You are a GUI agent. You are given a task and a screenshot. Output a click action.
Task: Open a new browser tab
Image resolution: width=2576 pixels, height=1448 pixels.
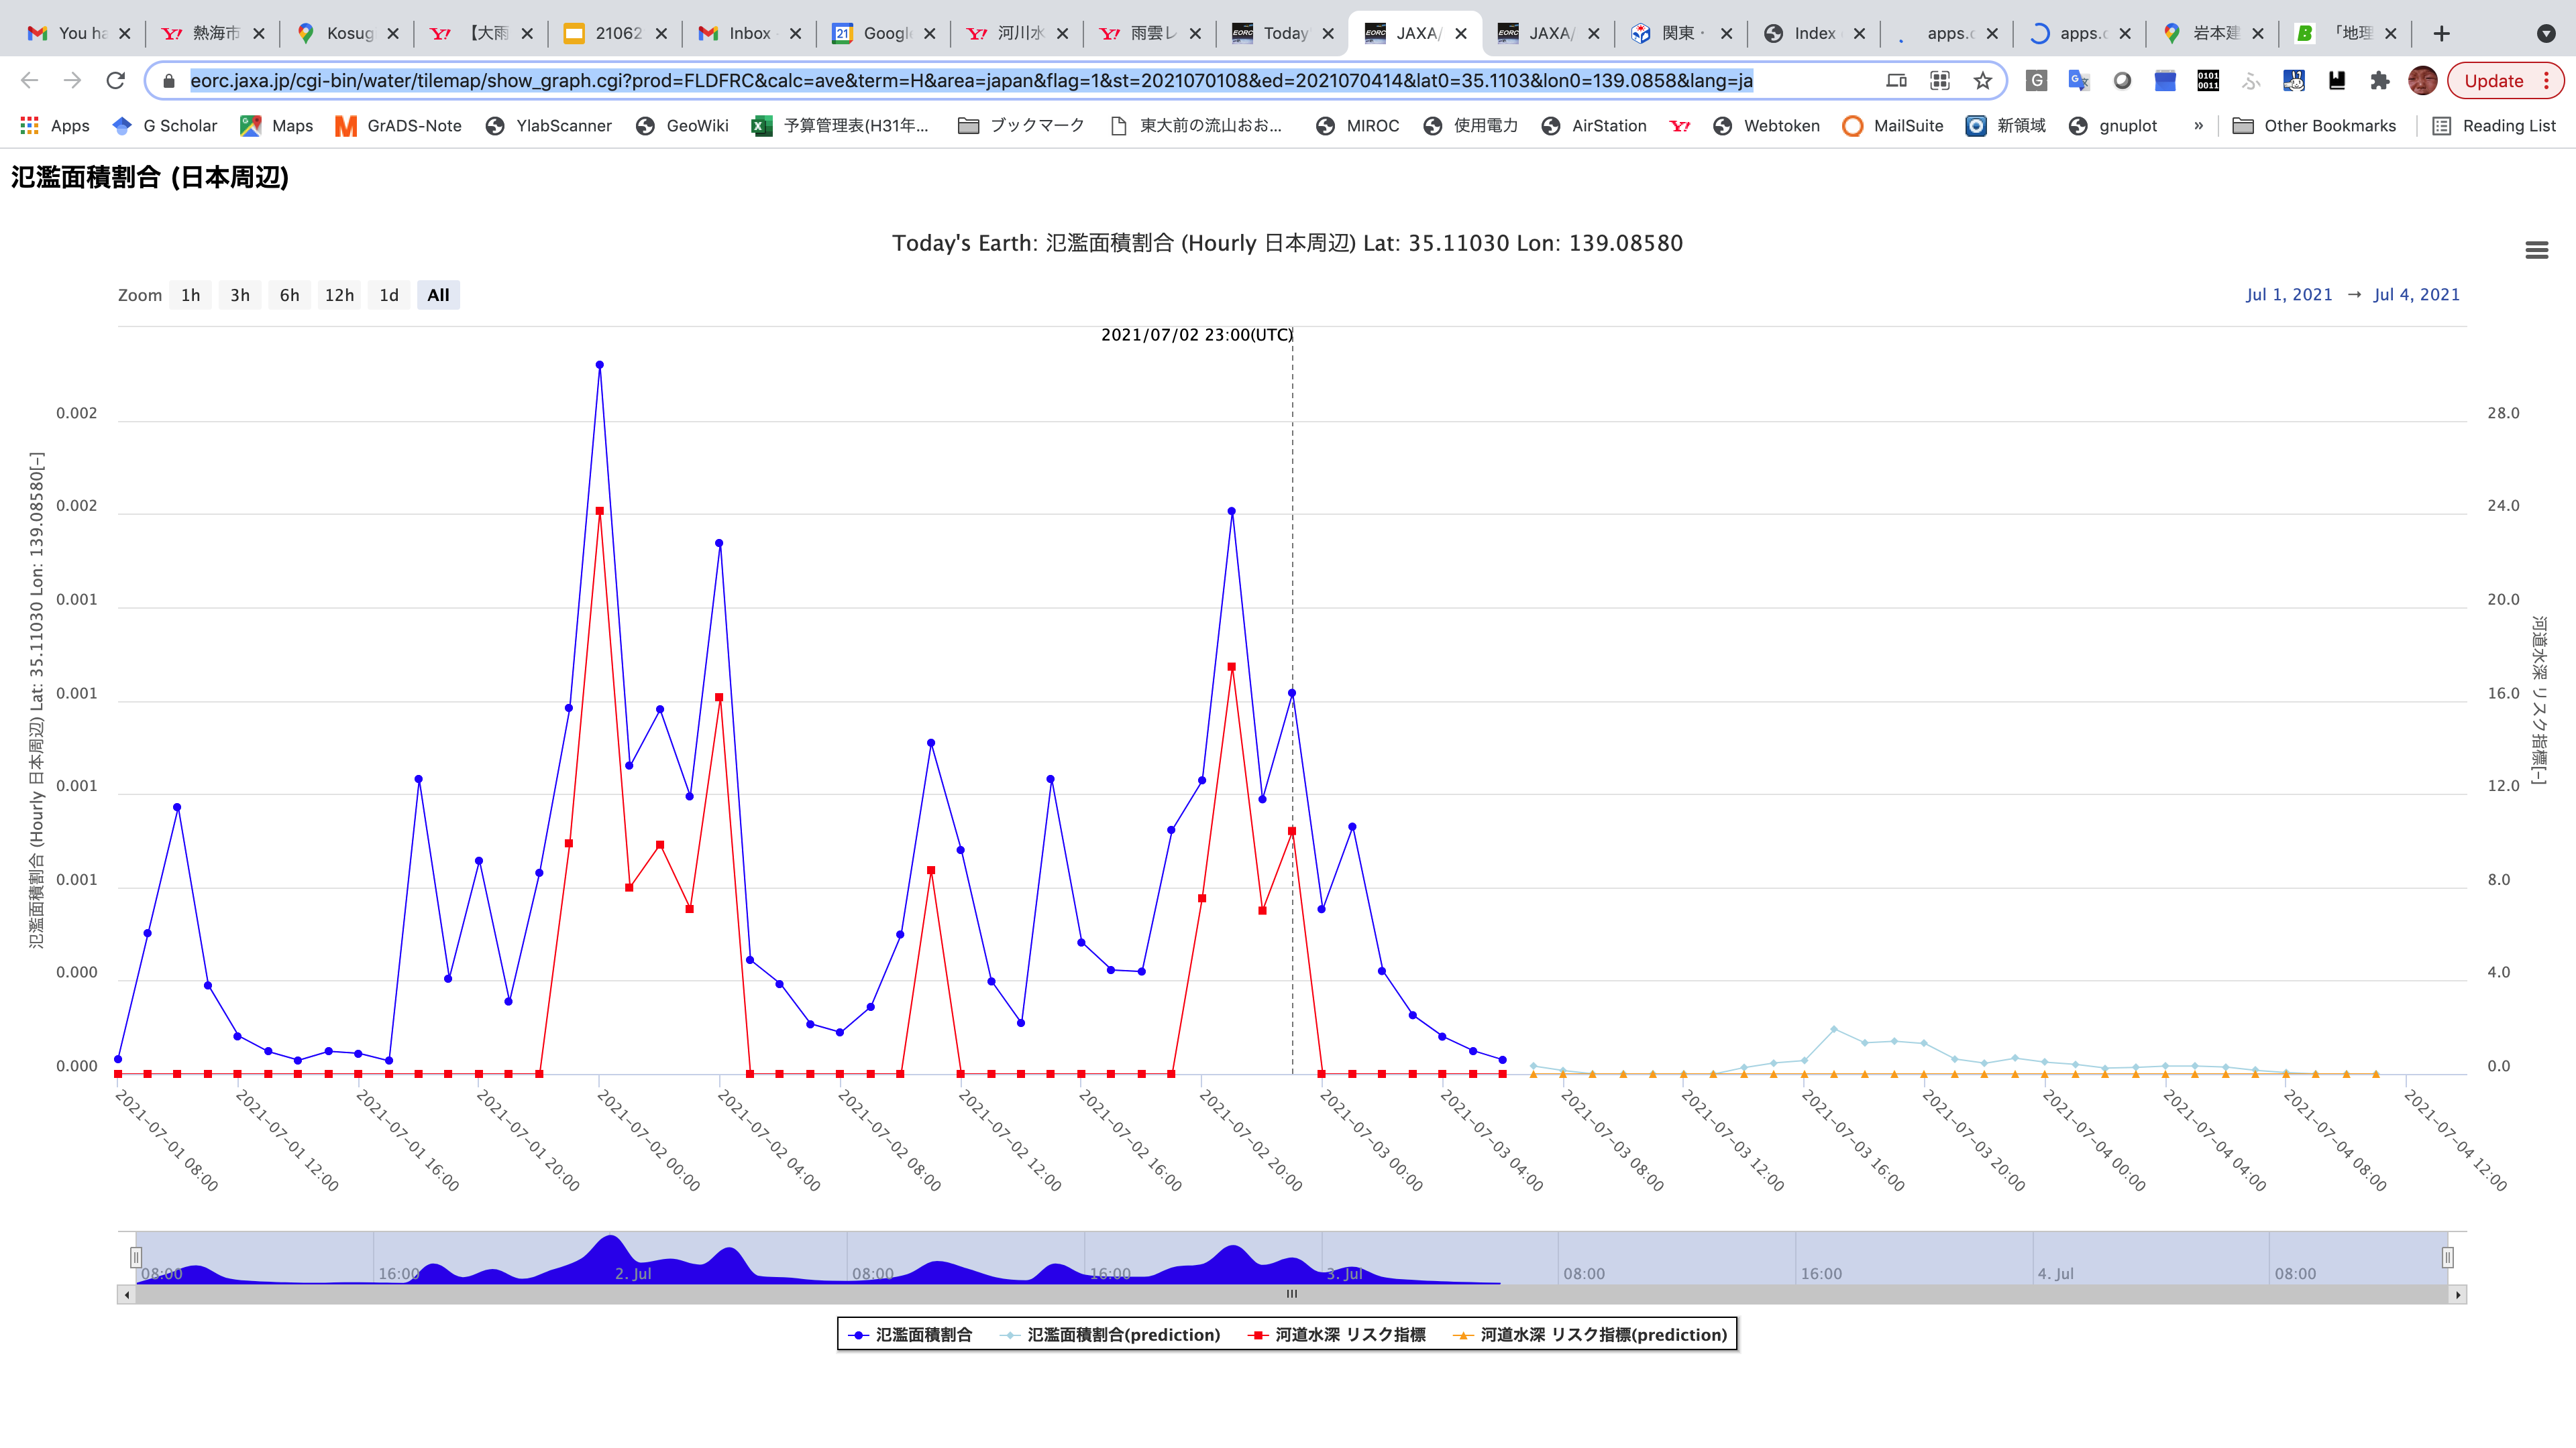pos(2442,33)
